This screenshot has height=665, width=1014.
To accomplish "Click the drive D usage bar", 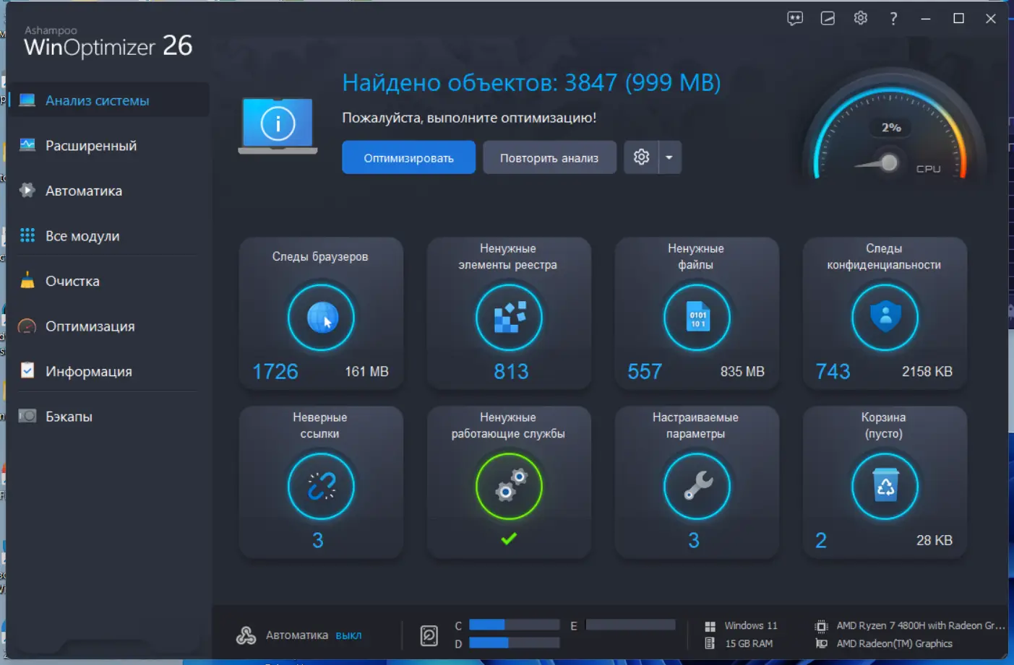I will pyautogui.click(x=515, y=642).
